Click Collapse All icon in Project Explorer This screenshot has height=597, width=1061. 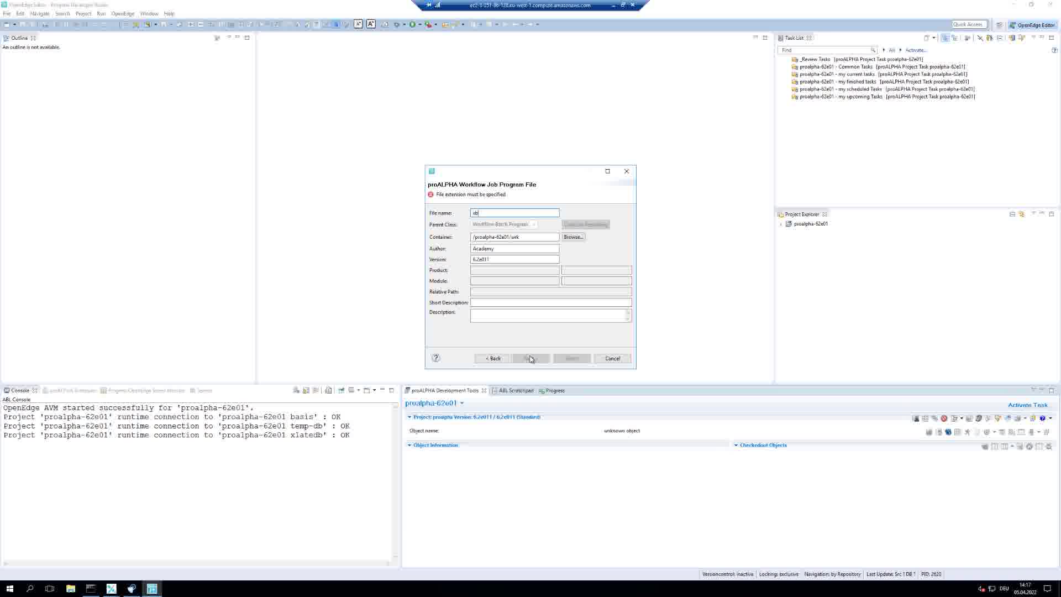click(x=1012, y=214)
